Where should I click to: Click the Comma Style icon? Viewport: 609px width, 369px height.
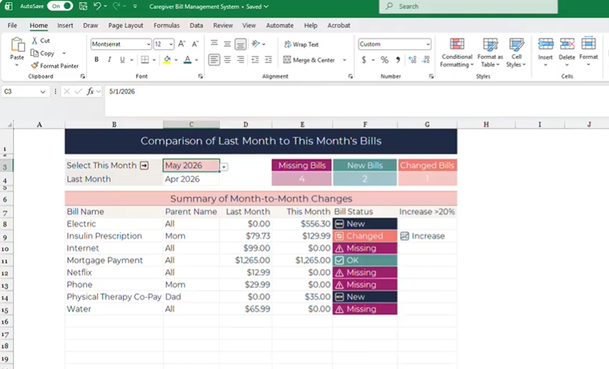pos(398,59)
